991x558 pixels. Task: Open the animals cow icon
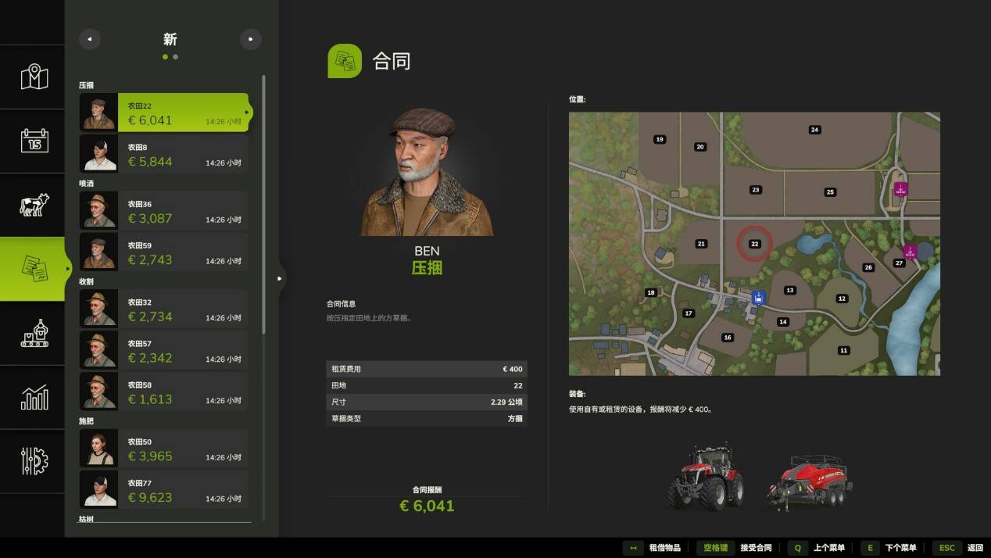34,206
